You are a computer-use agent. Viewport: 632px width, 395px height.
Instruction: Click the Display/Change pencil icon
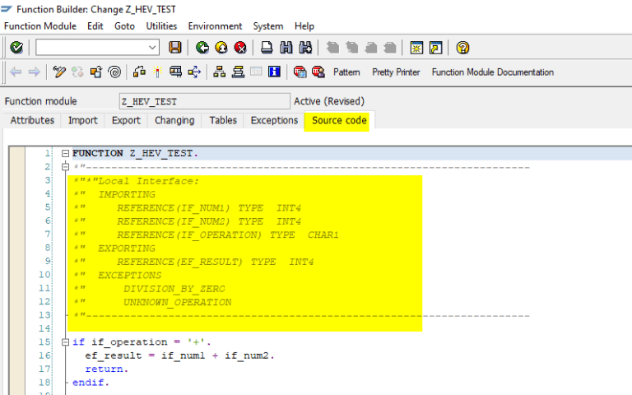coord(58,72)
